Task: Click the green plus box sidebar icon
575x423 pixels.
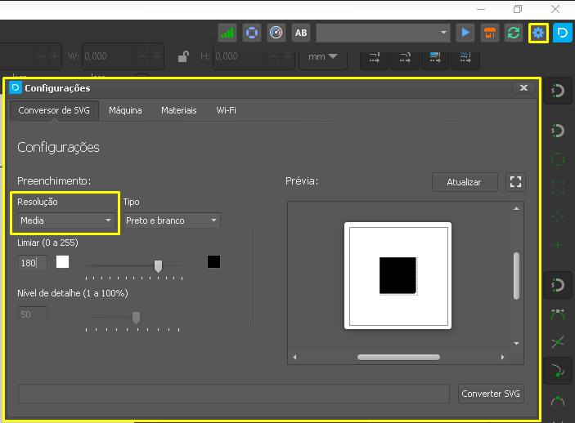Action: tap(558, 245)
